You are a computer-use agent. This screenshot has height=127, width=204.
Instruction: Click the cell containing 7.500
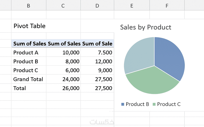coord(105,53)
